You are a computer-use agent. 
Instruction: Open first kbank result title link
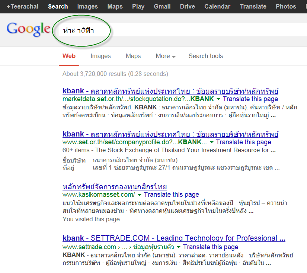coord(170,91)
